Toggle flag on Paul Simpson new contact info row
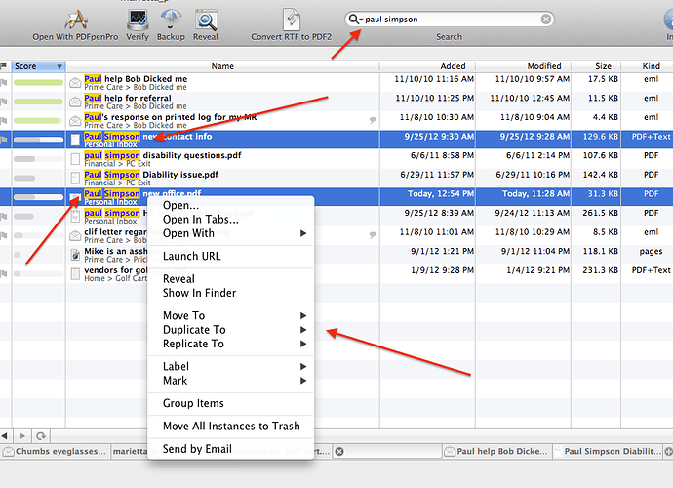673x488 pixels. pyautogui.click(x=4, y=140)
